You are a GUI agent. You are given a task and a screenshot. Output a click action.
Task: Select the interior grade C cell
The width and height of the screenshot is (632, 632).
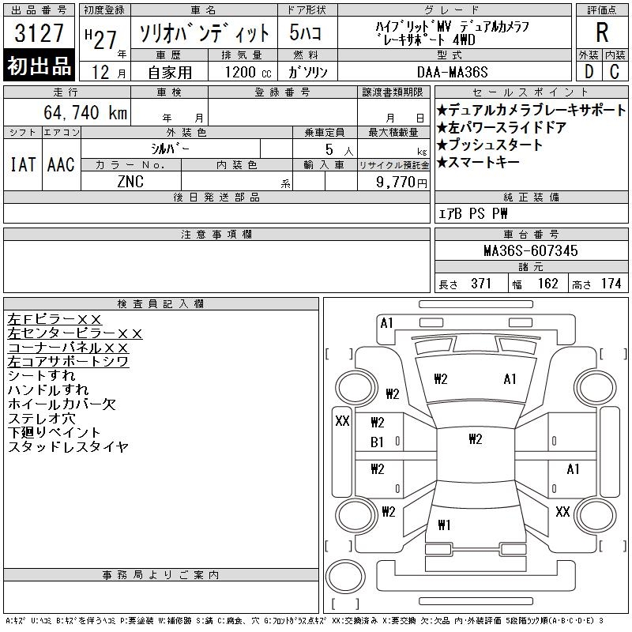coord(615,71)
